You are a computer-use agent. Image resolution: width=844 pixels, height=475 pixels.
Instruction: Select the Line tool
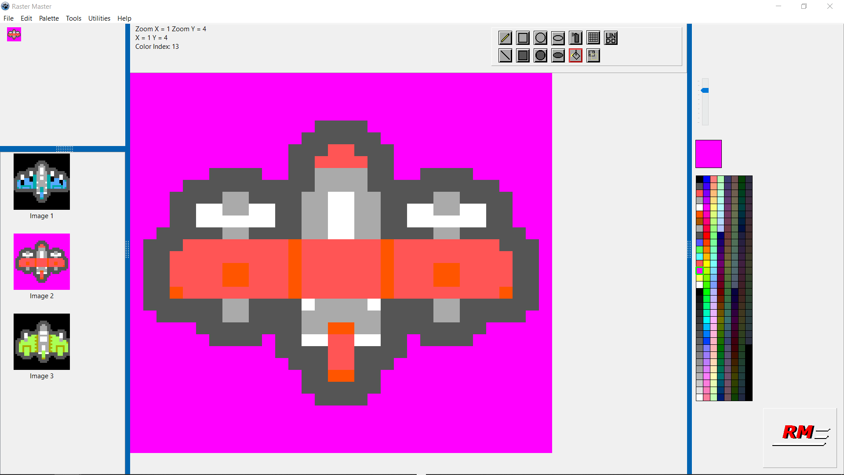click(505, 38)
